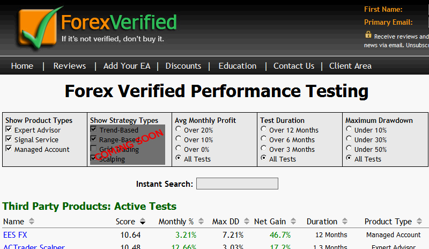Sort table by Product Type arrows

click(x=419, y=221)
